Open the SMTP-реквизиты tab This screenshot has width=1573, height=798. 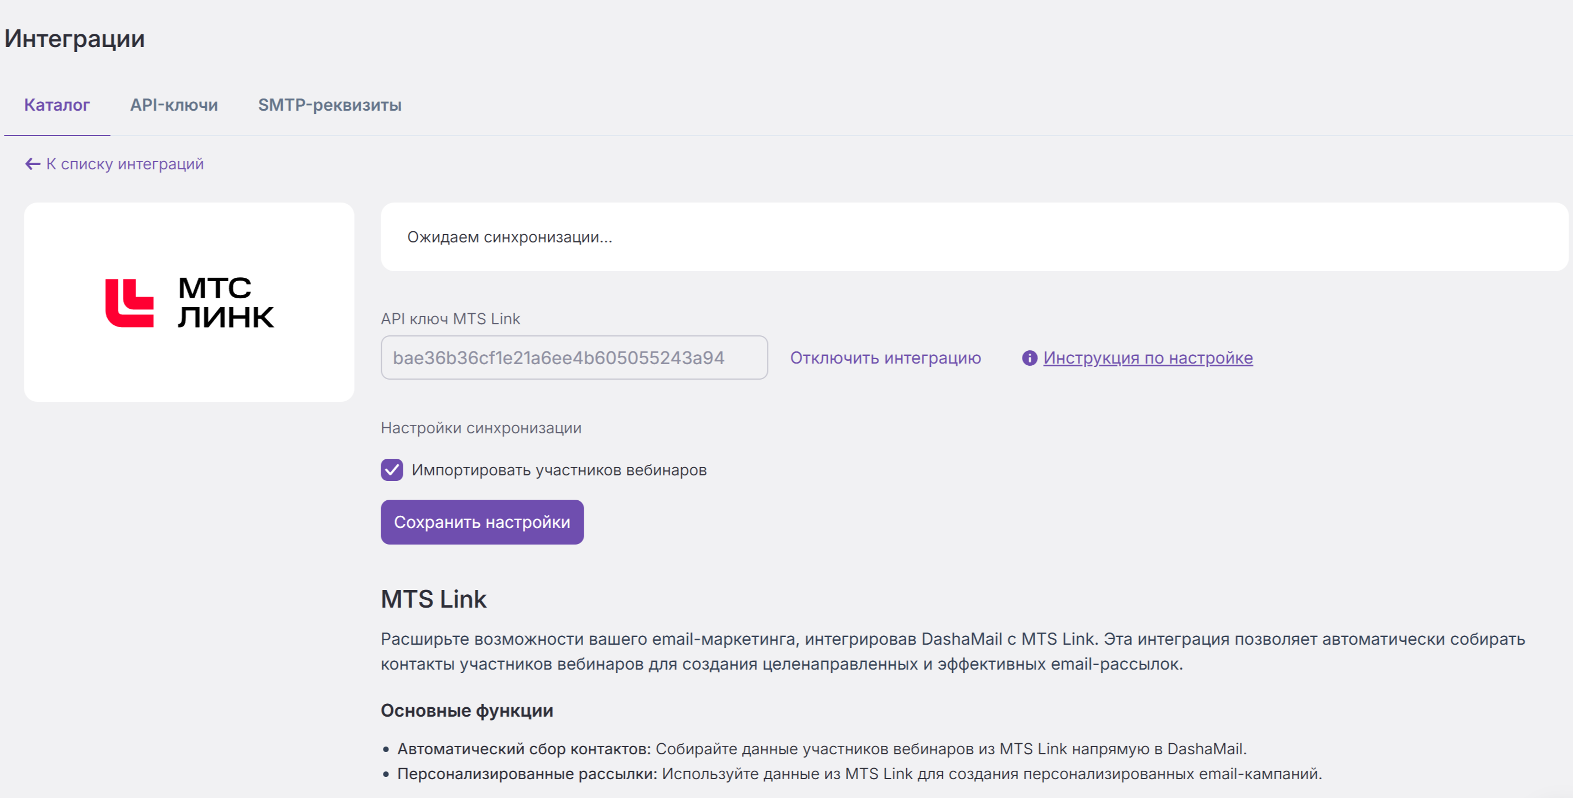pos(330,105)
